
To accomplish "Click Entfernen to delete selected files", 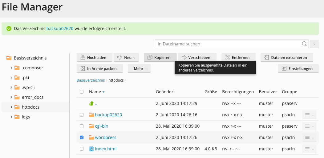I will [237, 57].
